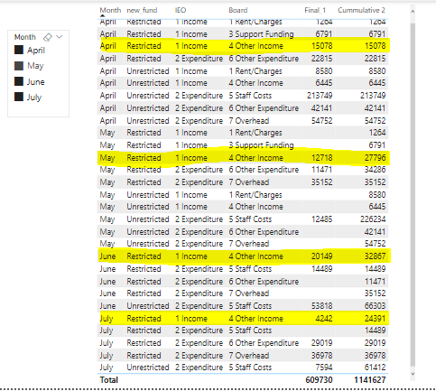Select Final_1 value 35152 for May Overhead
Image resolution: width=436 pixels, height=391 pixels.
tap(321, 182)
